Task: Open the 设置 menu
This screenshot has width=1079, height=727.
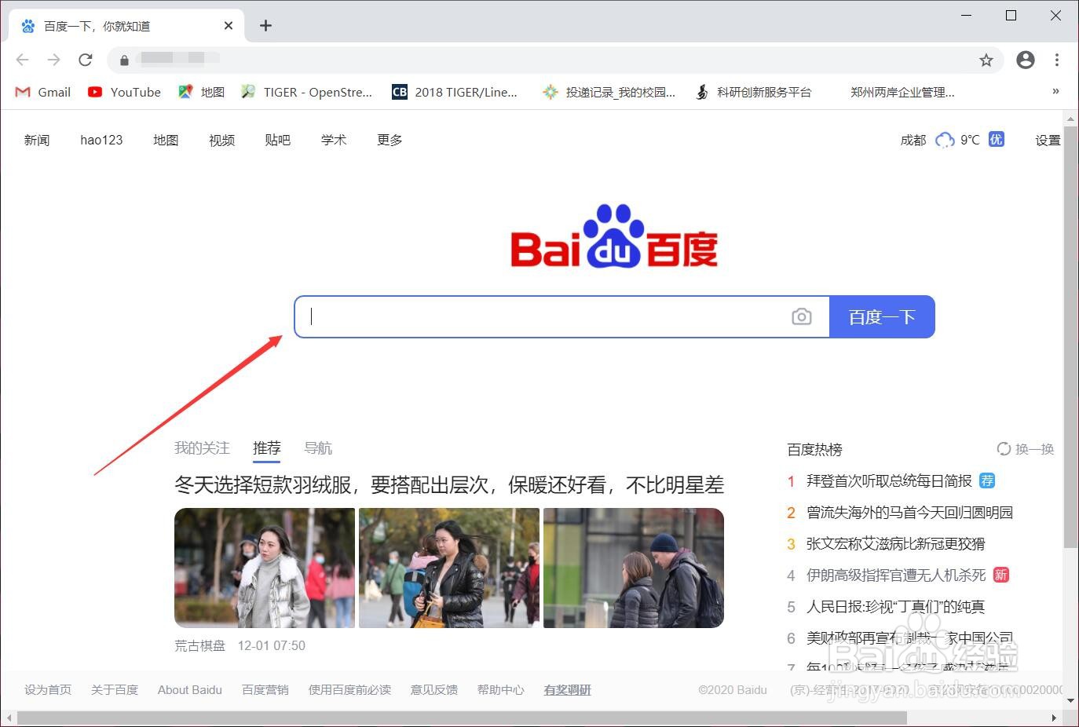Action: point(1048,140)
